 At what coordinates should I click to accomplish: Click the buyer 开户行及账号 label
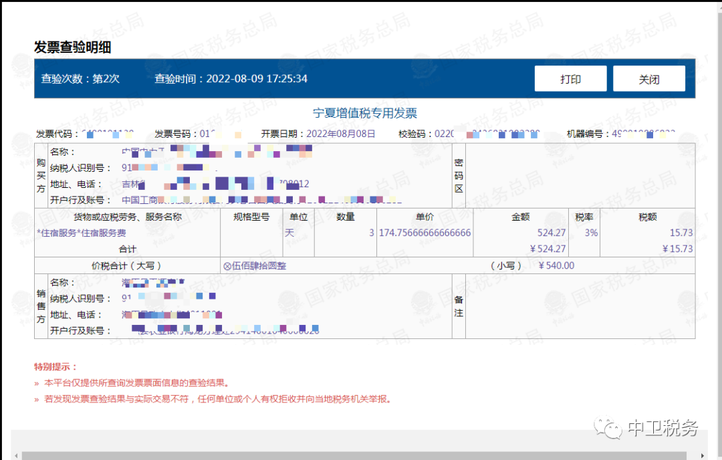pos(81,201)
